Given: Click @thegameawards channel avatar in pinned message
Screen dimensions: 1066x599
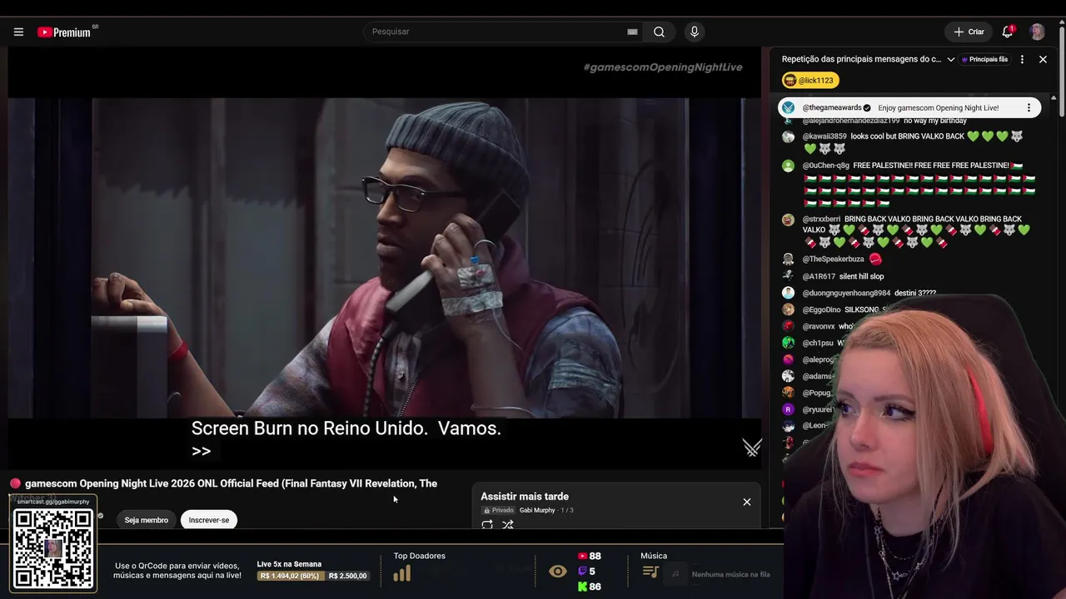Looking at the screenshot, I should tap(788, 107).
